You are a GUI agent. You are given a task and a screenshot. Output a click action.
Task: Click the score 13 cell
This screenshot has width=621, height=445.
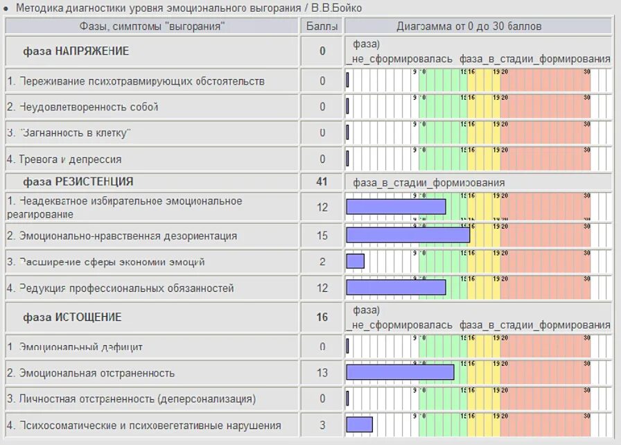(322, 373)
